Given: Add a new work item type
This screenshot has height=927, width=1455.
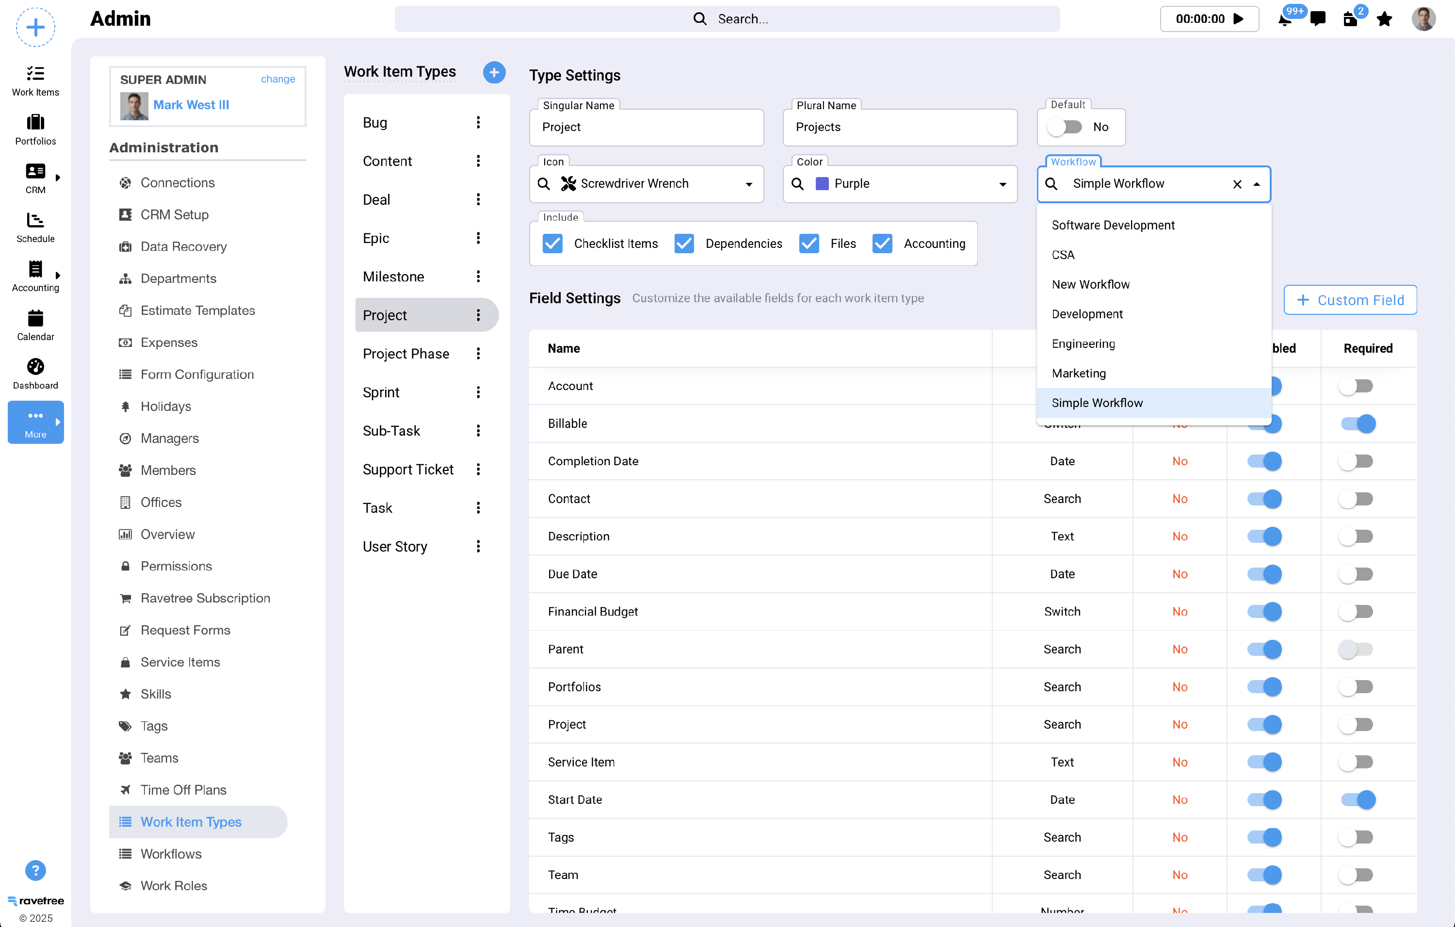Looking at the screenshot, I should tap(494, 72).
